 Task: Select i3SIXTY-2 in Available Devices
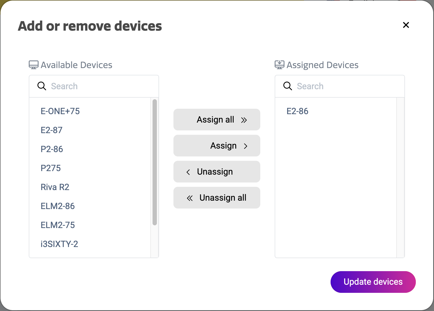pyautogui.click(x=59, y=244)
